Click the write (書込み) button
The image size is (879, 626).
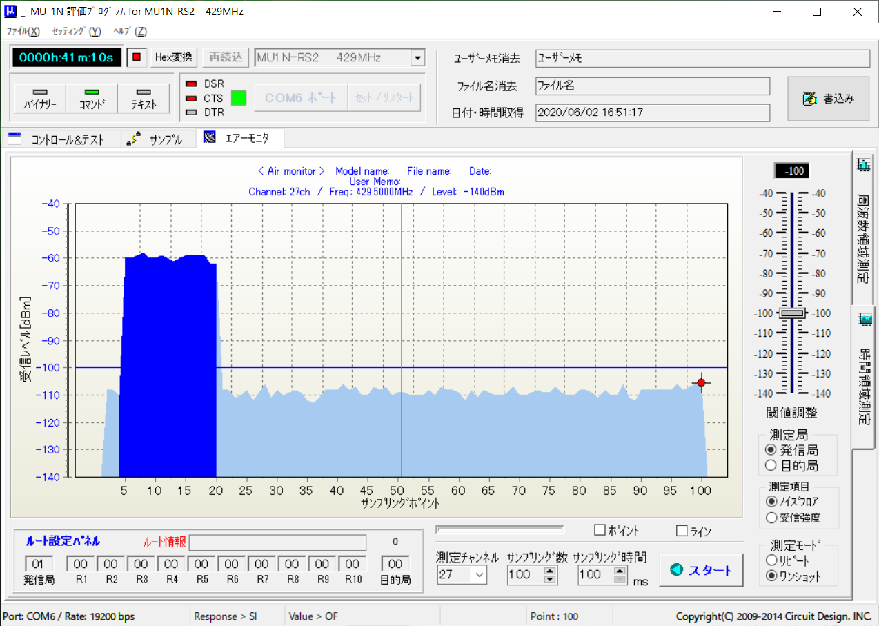coord(829,99)
